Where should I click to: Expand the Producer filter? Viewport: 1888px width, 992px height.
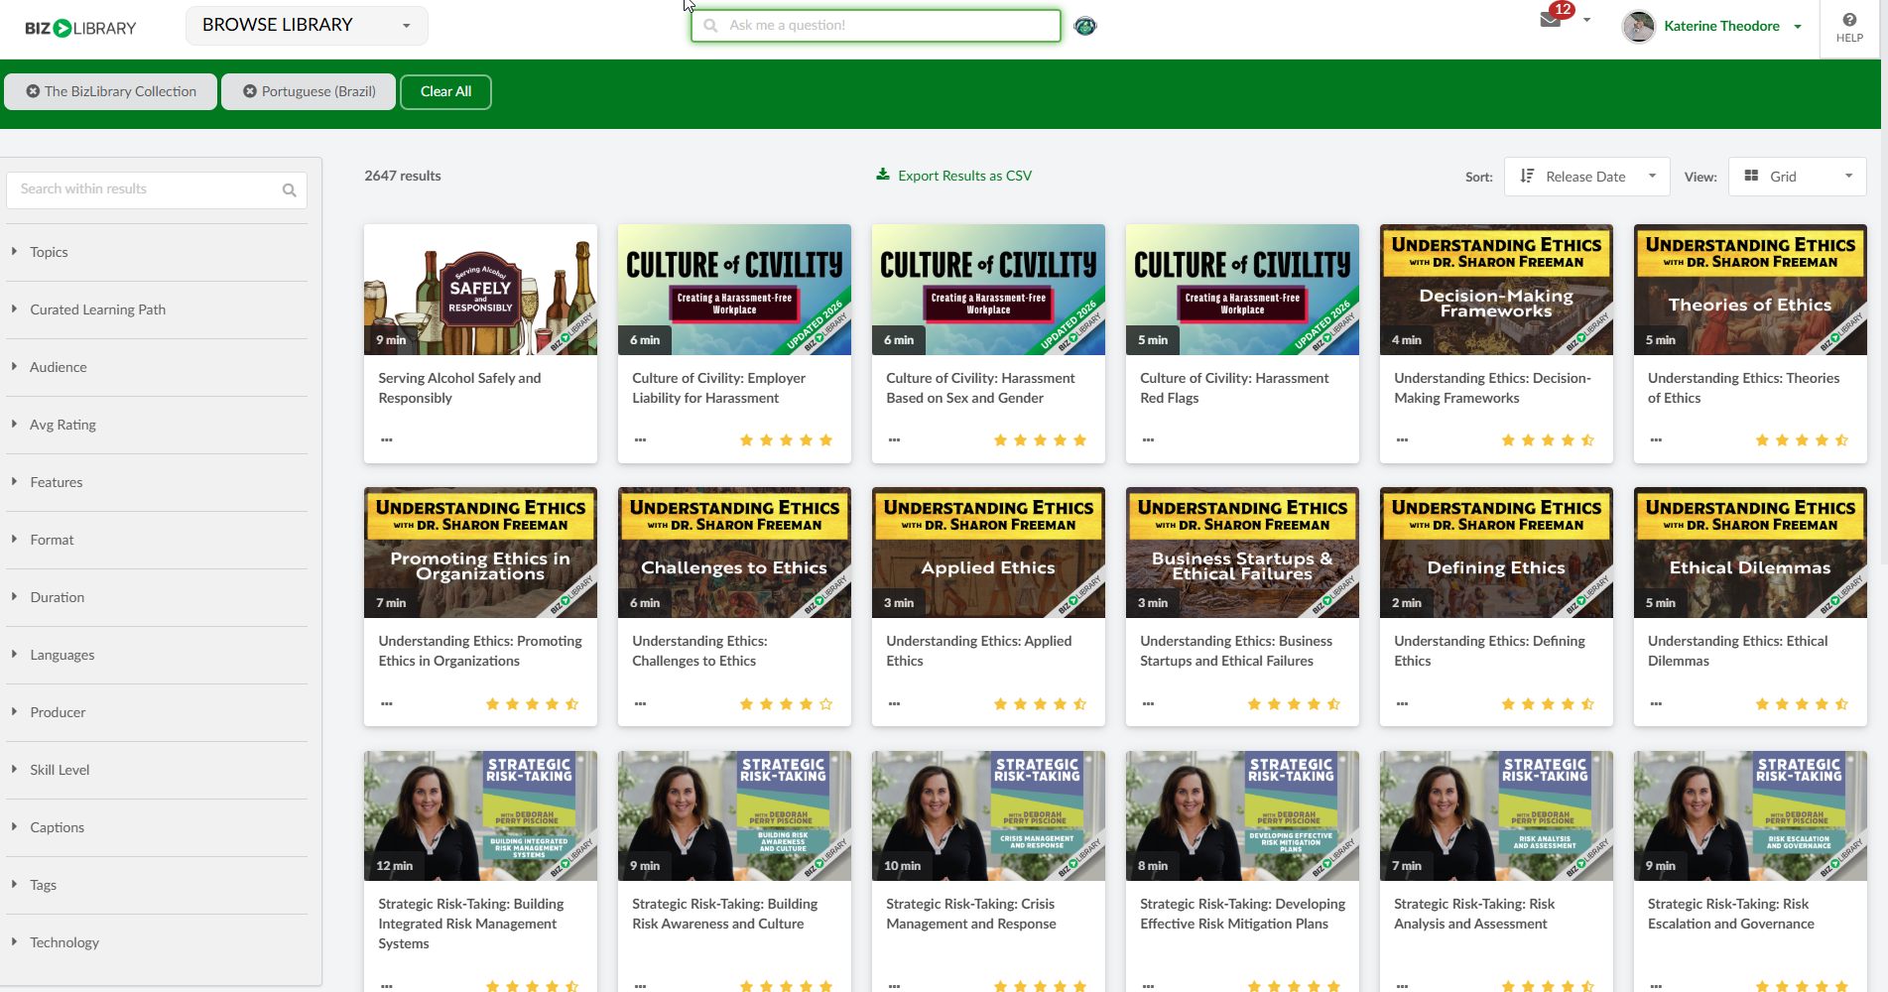(x=157, y=712)
